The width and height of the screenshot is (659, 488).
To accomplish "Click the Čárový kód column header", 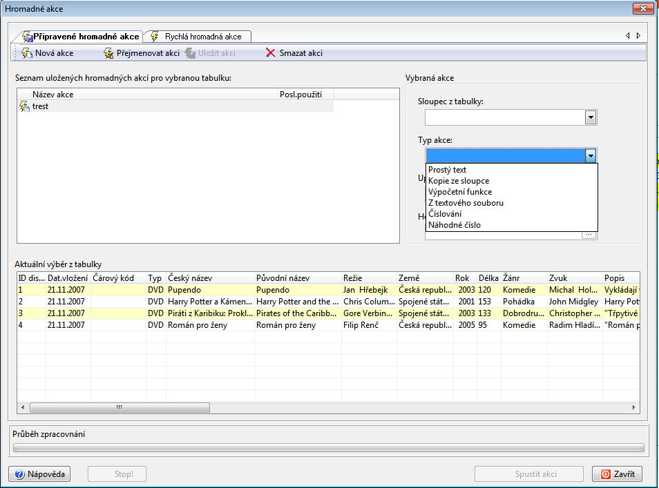I will [118, 278].
